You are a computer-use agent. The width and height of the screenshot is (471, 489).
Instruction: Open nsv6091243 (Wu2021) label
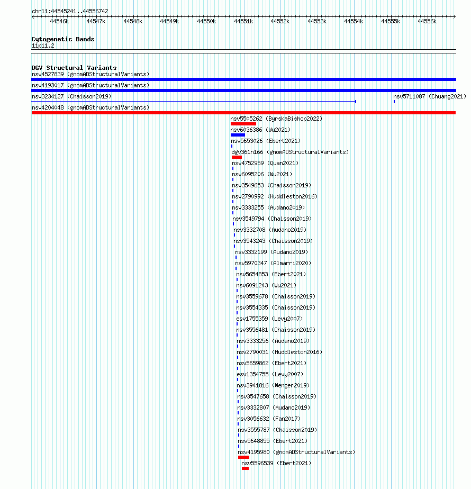coord(266,285)
